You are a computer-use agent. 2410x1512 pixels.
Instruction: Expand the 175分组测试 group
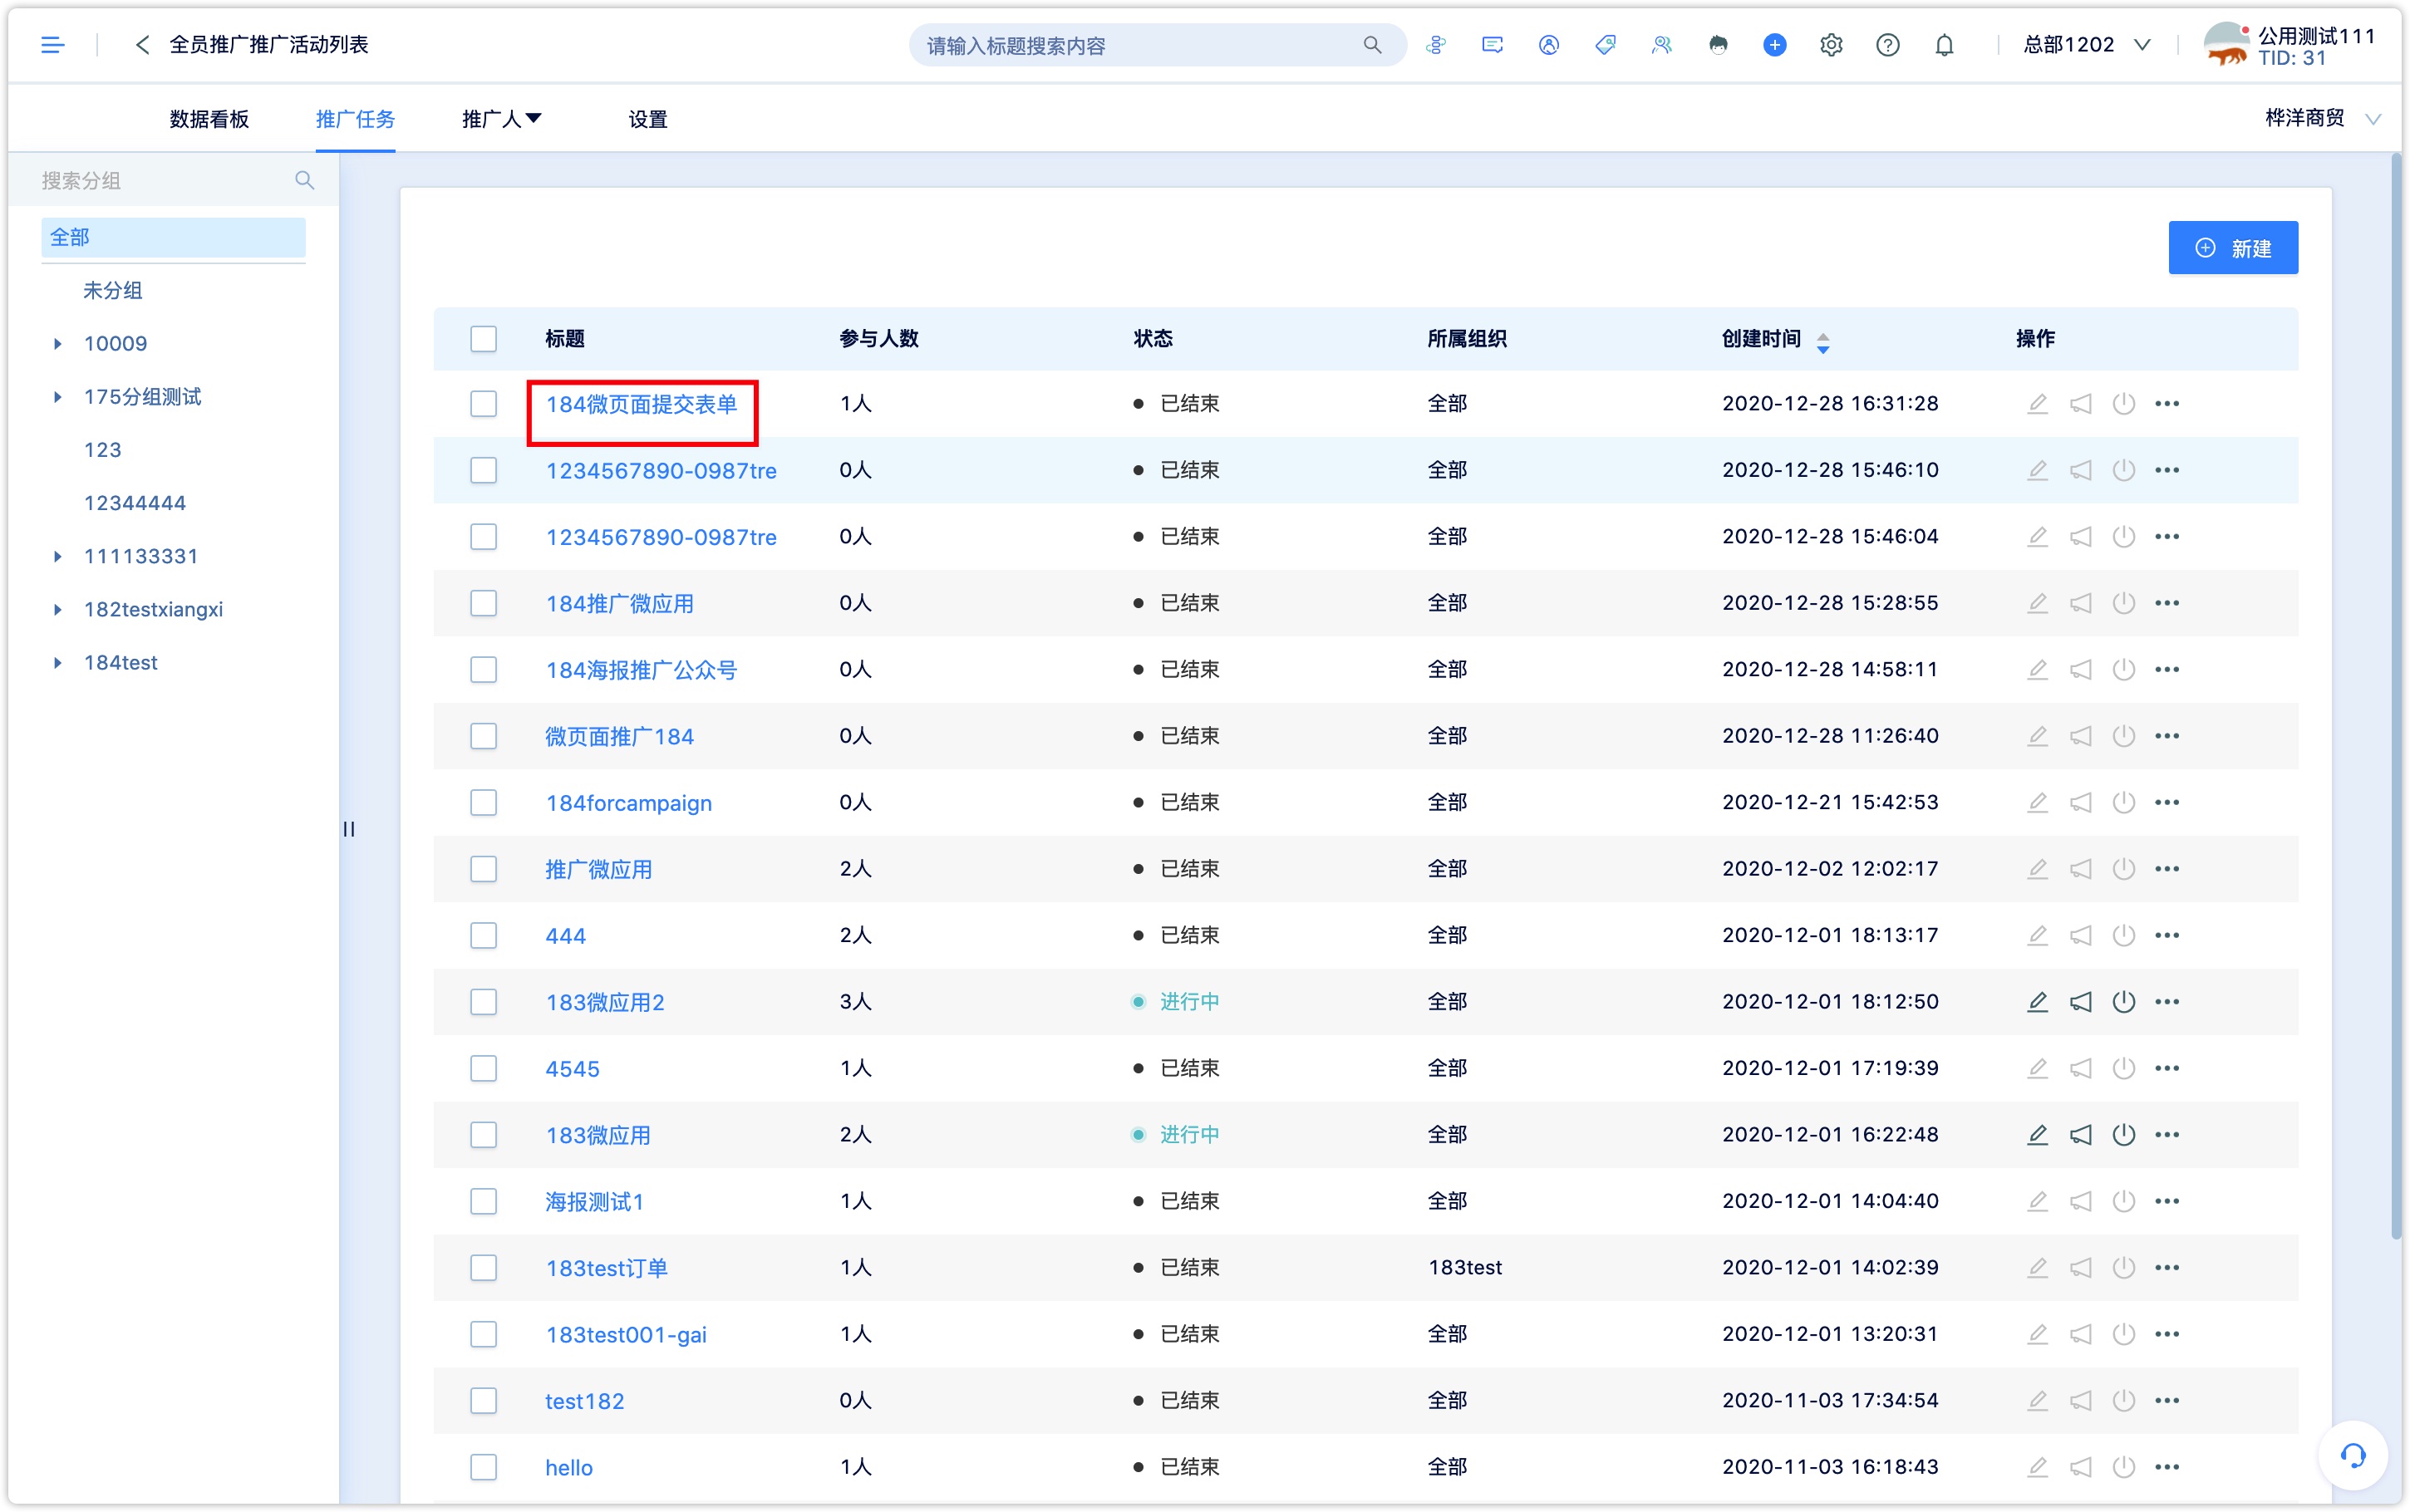[x=57, y=397]
